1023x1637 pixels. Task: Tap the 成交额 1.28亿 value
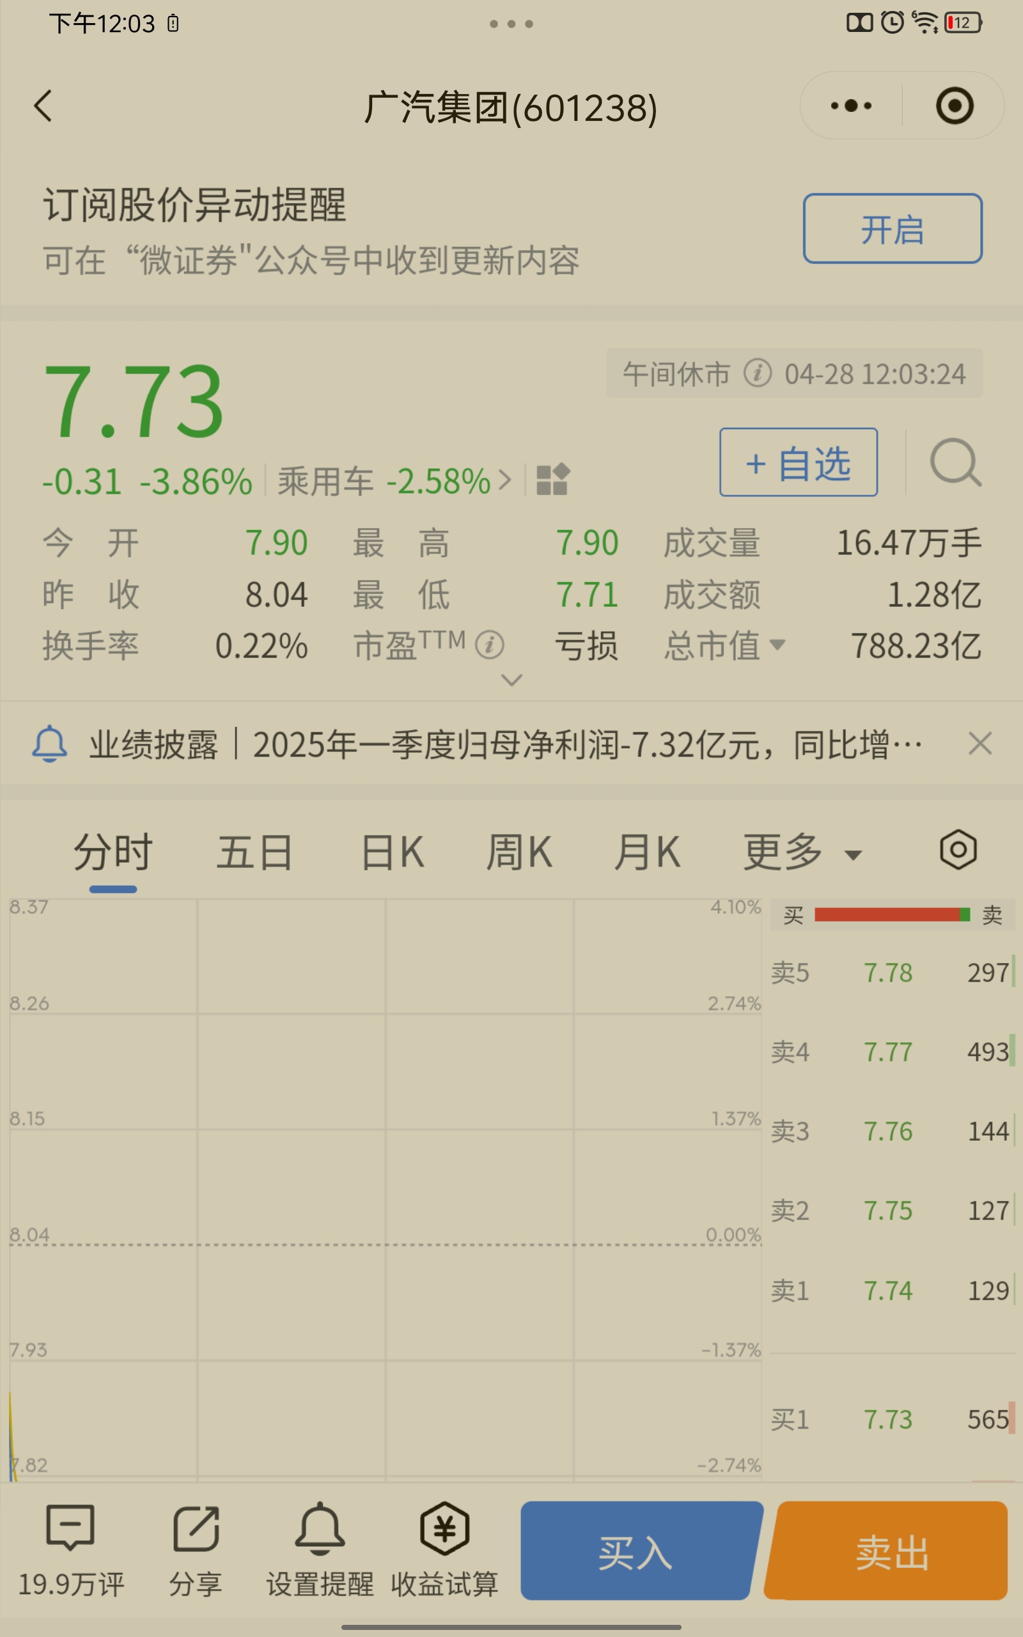coord(933,595)
